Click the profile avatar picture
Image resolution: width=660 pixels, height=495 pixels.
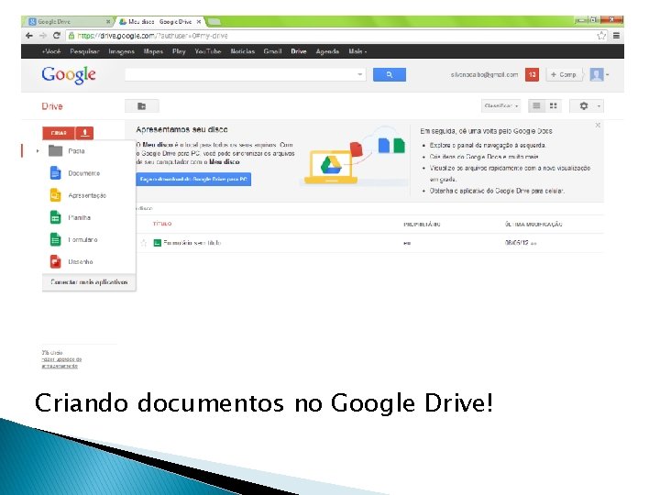coord(597,74)
